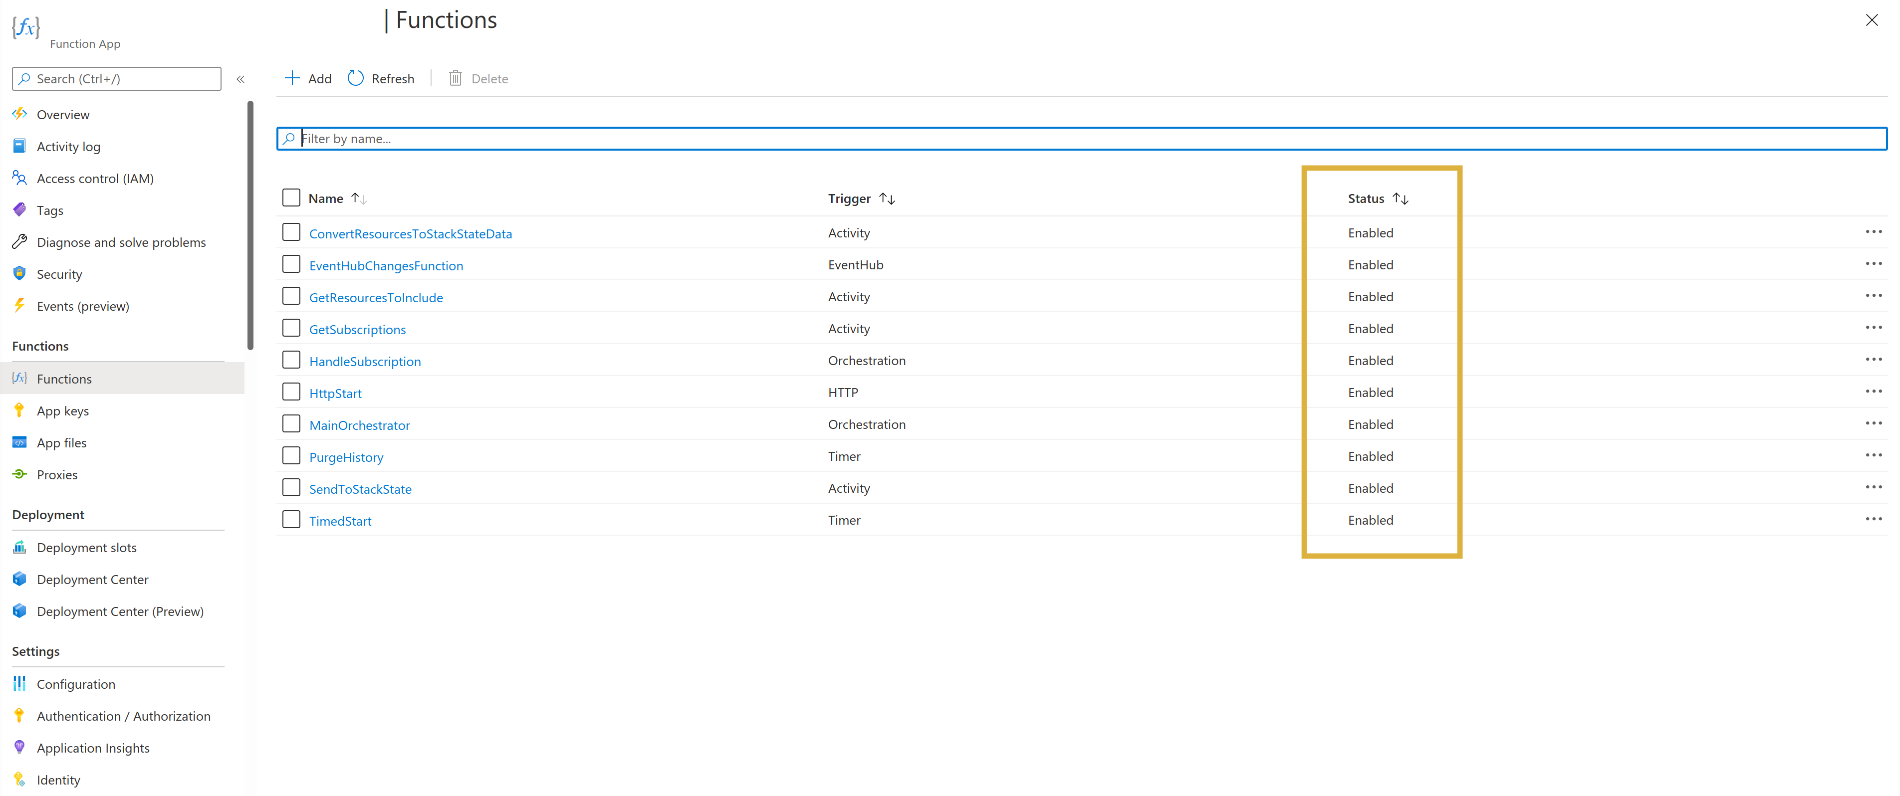Focus the Search (Ctrl+/) box
1900x796 pixels.
pos(117,79)
